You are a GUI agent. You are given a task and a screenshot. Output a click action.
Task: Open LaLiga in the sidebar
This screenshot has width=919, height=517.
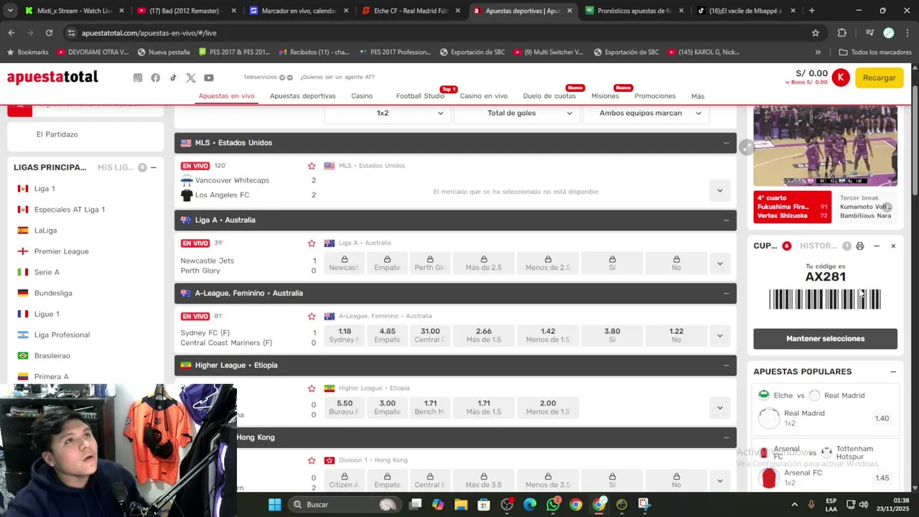(45, 230)
